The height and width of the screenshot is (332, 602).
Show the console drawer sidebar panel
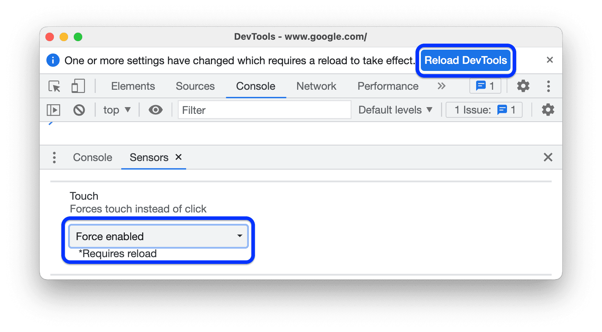click(54, 110)
